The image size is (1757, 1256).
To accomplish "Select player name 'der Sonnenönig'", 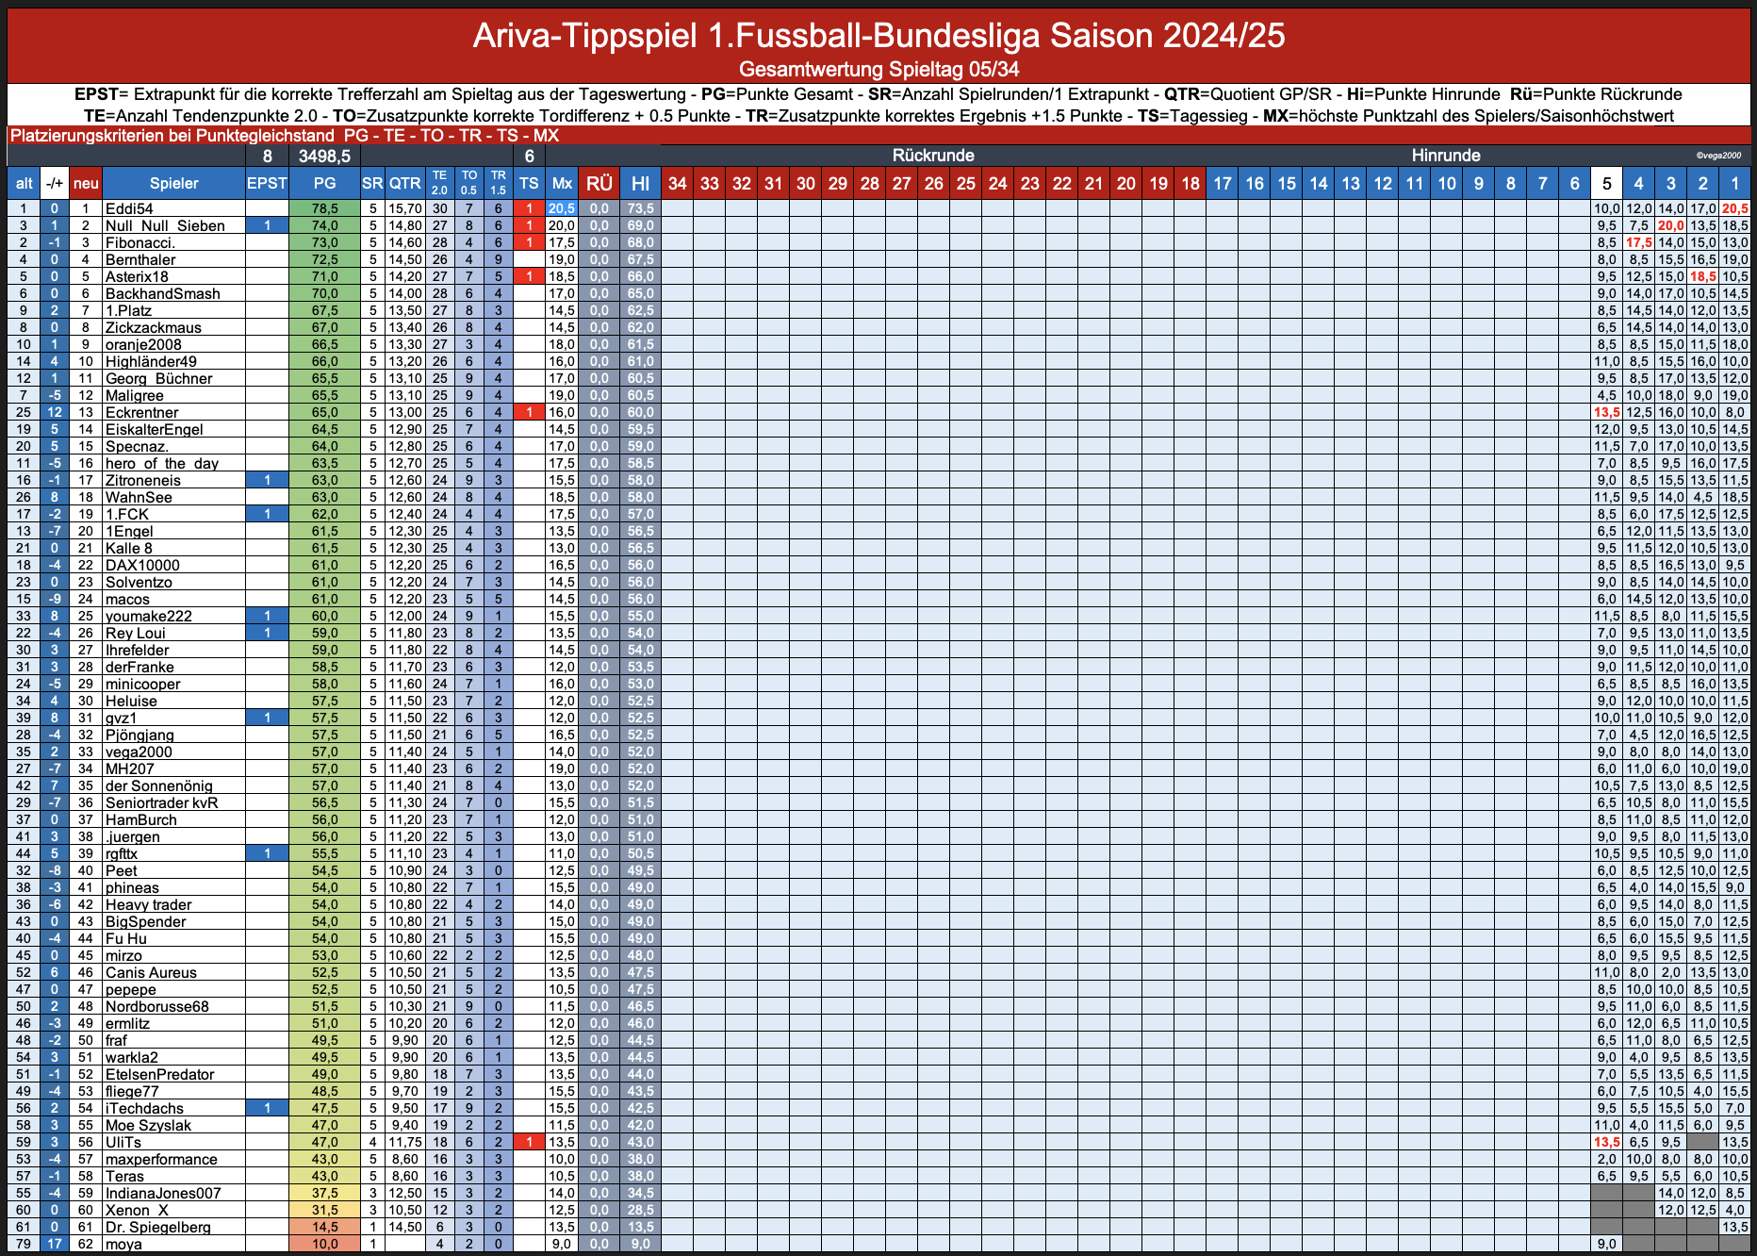I will click(x=158, y=785).
